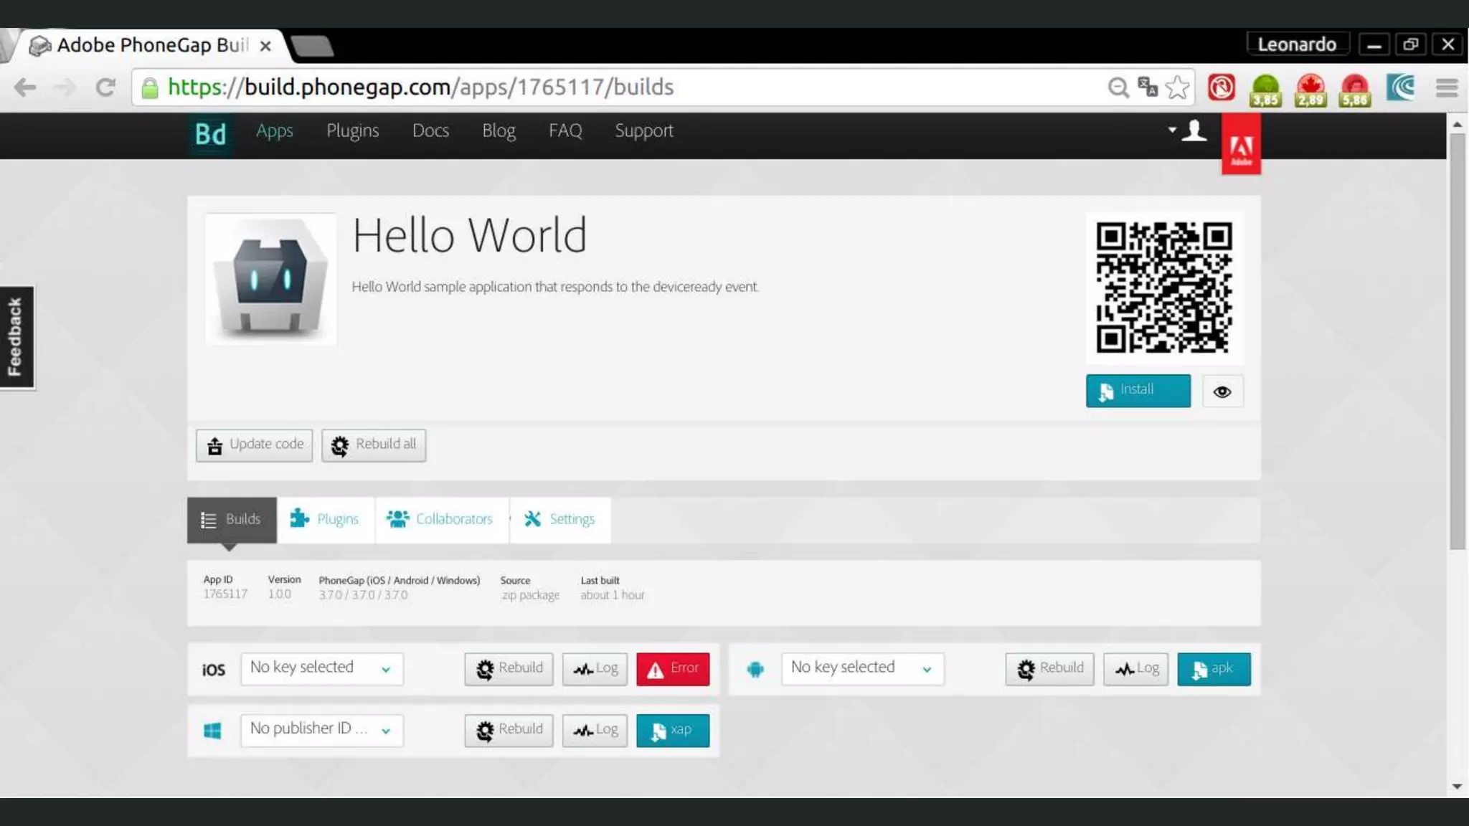The width and height of the screenshot is (1469, 826).
Task: Switch to the Collaborators tab
Action: 440,519
